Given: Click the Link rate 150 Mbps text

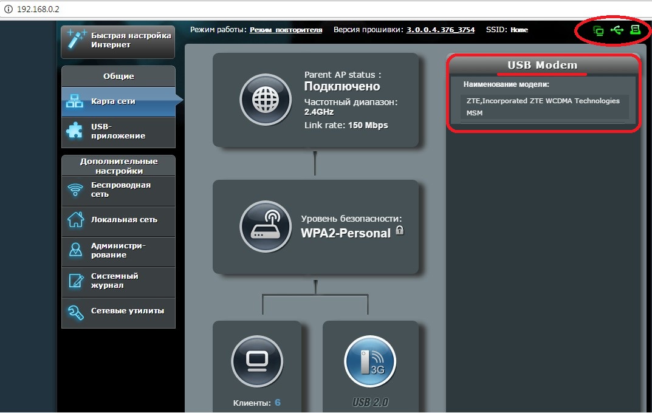Looking at the screenshot, I should pyautogui.click(x=346, y=126).
